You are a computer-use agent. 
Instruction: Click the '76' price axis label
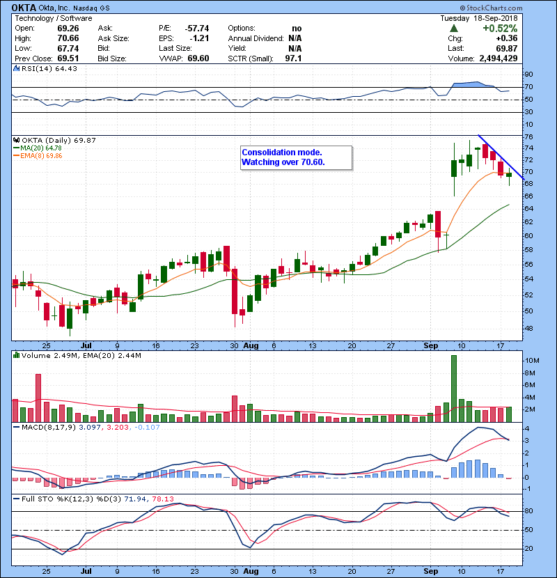[x=528, y=136]
